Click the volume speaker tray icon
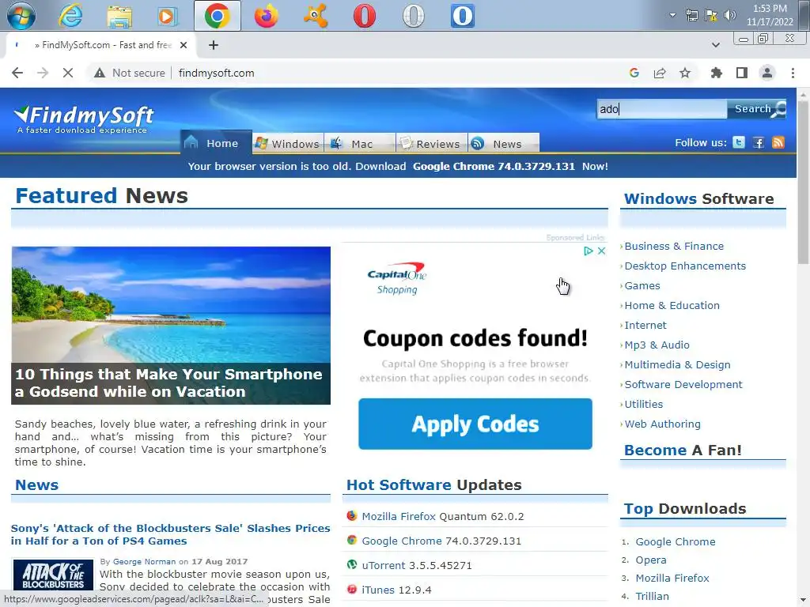This screenshot has width=810, height=607. click(729, 15)
